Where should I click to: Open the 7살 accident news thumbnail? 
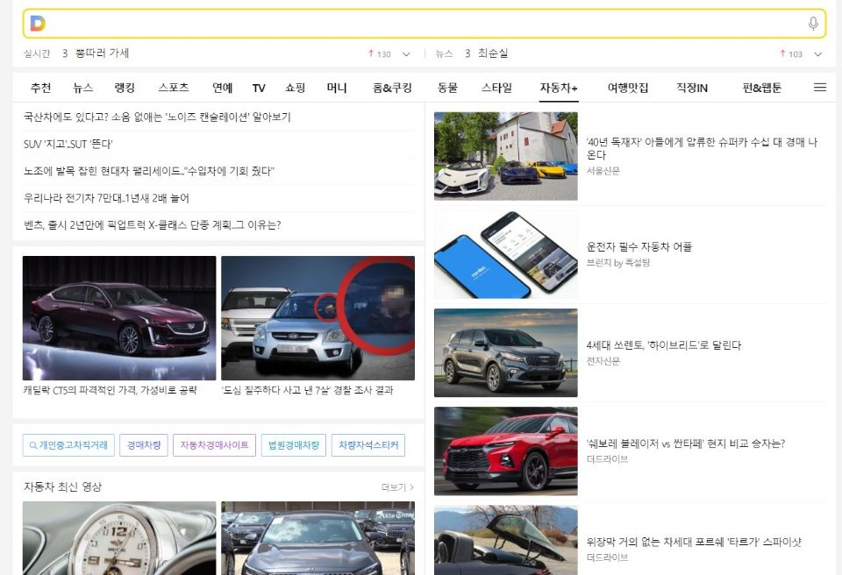tap(318, 318)
